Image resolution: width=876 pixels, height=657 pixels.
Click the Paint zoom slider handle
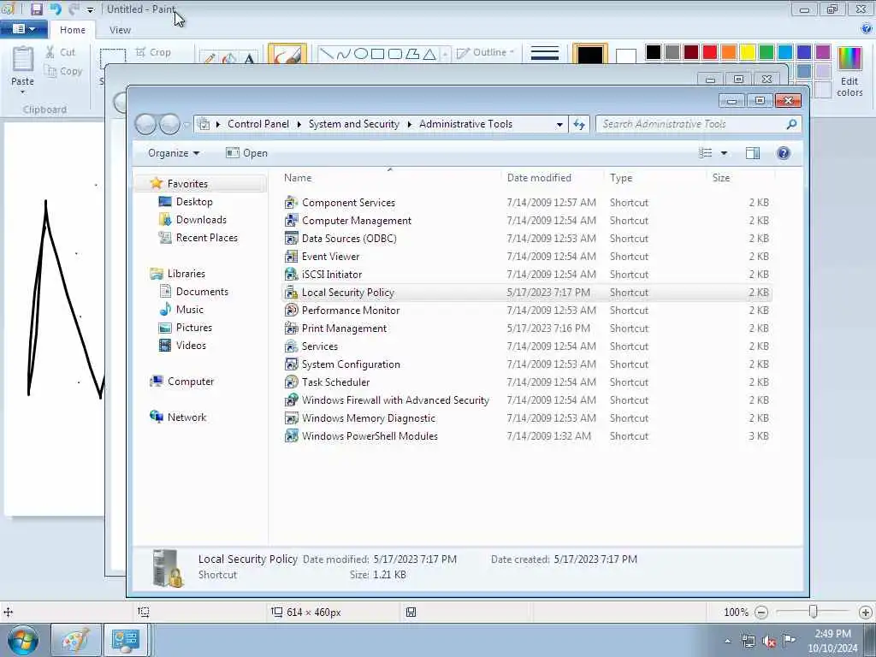(x=814, y=613)
